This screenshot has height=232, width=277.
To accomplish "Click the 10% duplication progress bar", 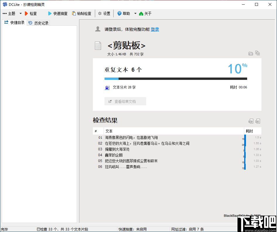I will 176,78.
